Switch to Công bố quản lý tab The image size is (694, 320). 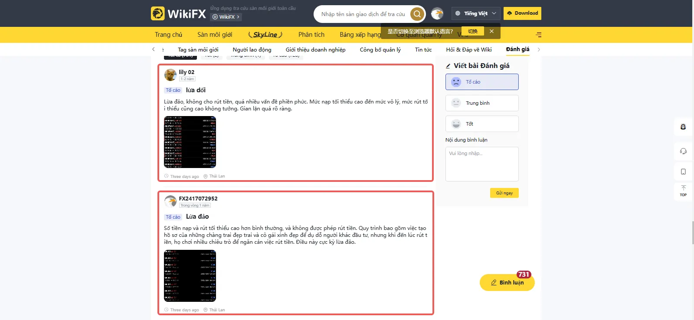click(x=380, y=50)
